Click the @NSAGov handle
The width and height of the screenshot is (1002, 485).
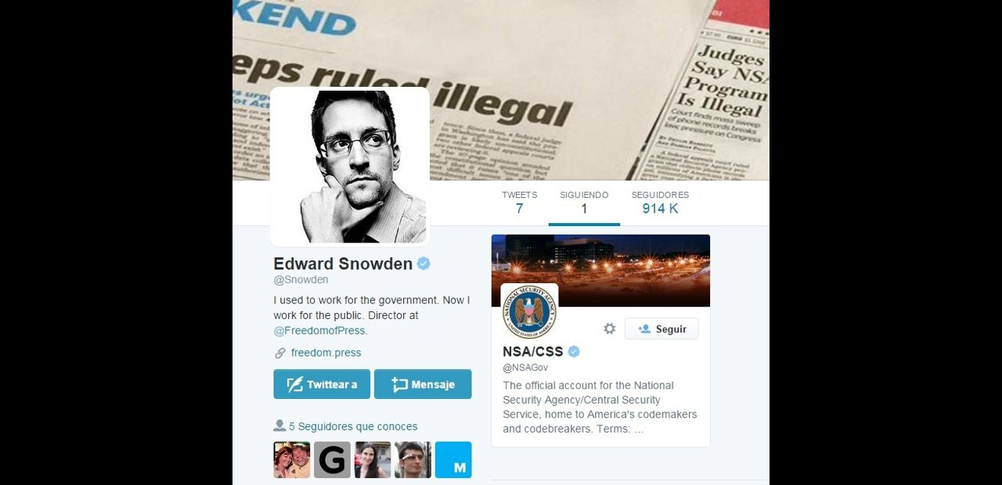coord(525,368)
